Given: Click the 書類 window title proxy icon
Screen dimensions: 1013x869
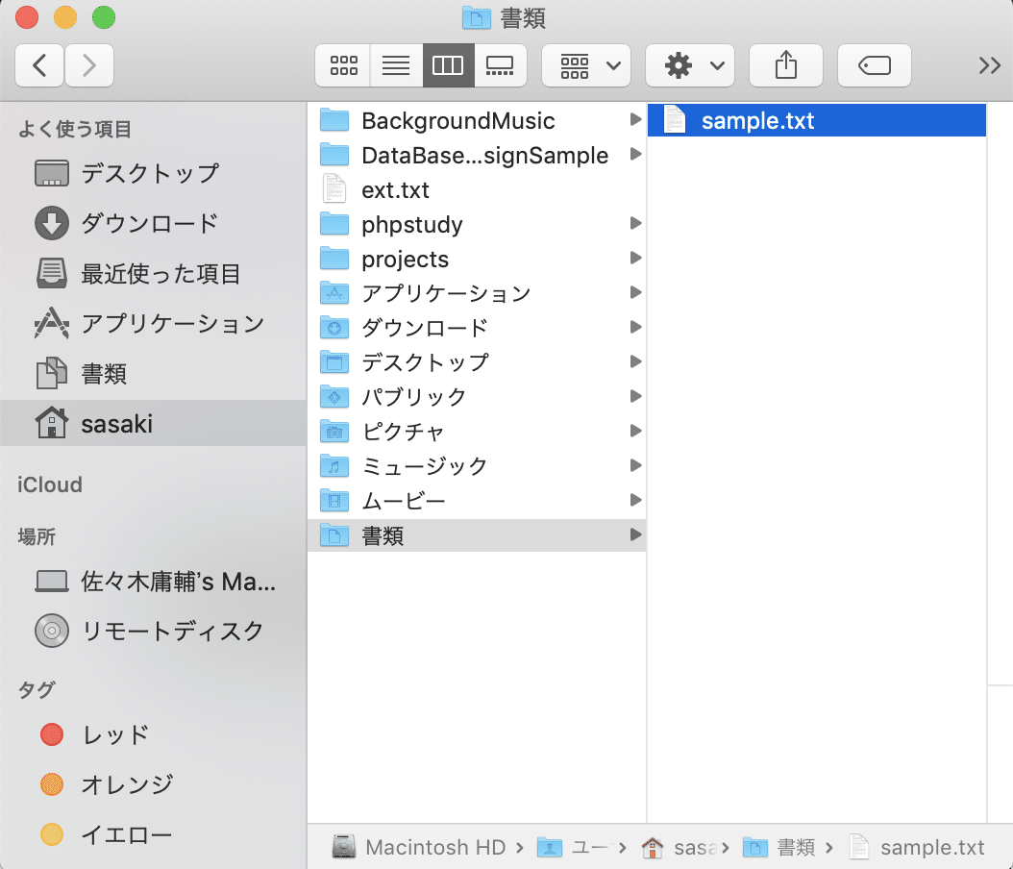Looking at the screenshot, I should coord(477,17).
